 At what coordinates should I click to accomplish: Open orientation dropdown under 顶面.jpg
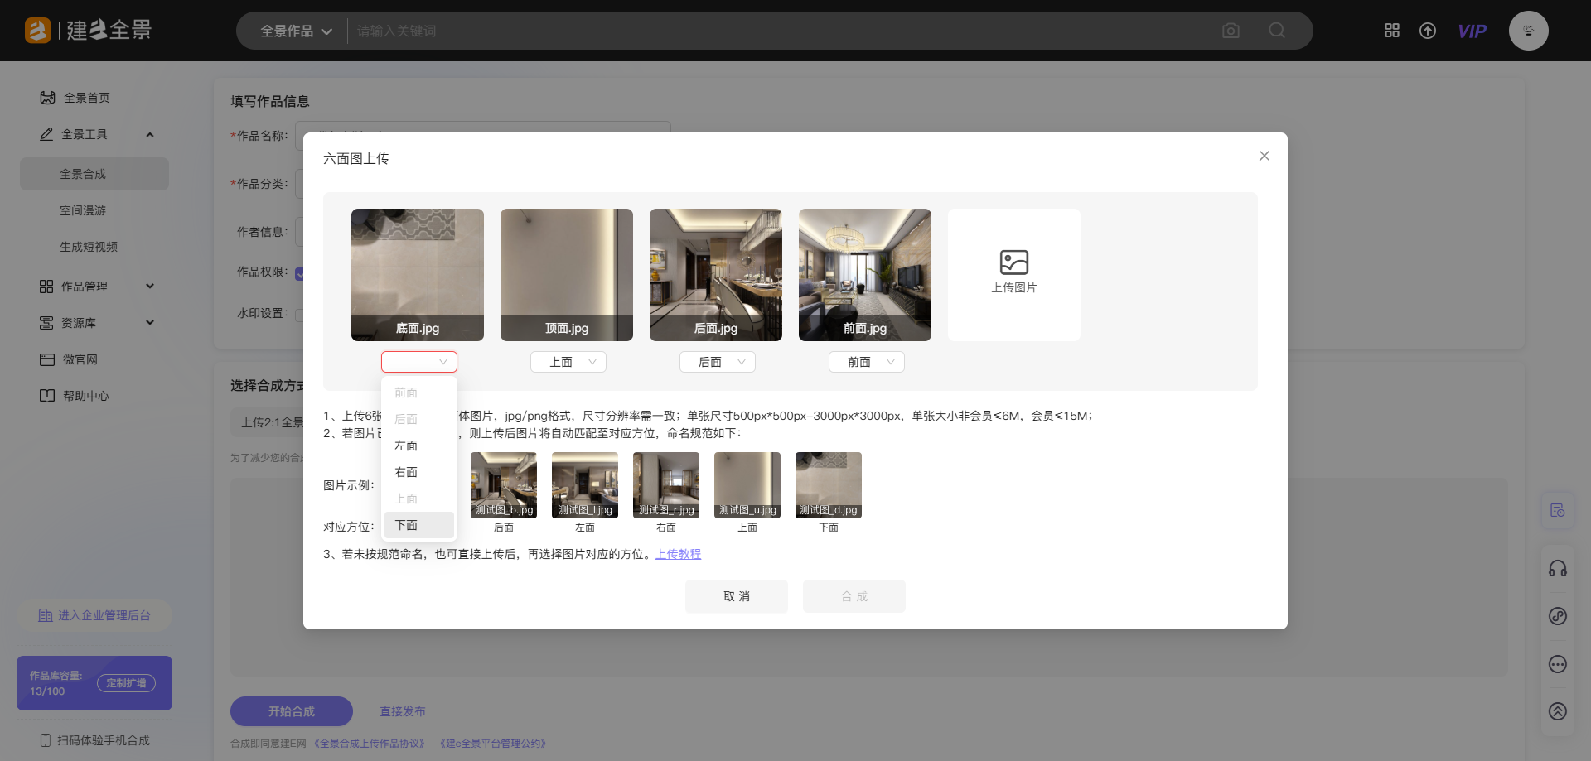(568, 362)
